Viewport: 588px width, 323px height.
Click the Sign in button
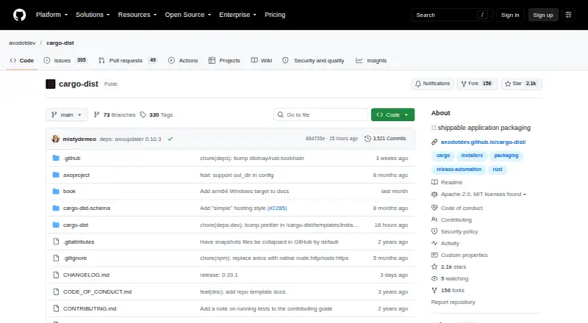point(510,15)
